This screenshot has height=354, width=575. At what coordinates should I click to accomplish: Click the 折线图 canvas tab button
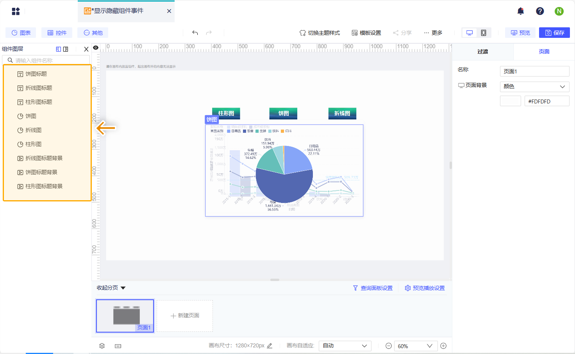tap(342, 113)
